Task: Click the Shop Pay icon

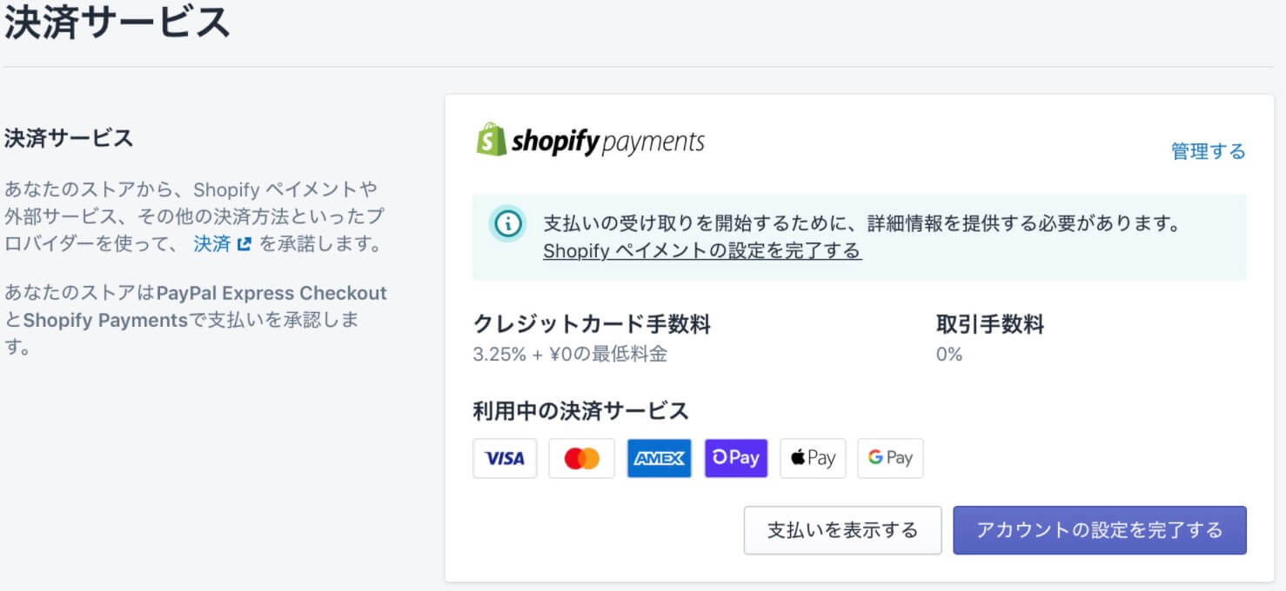Action: [736, 458]
